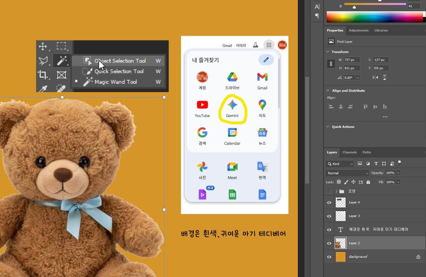Screen dimensions: 426x277
Task: Hide Layer 2 with its eye icon
Action: point(329,243)
